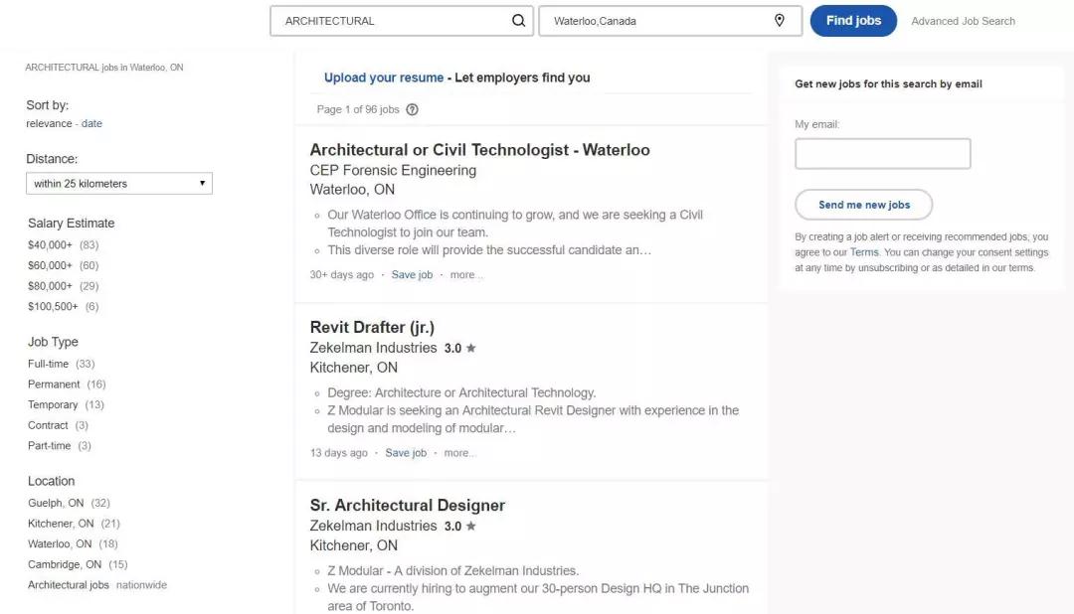Click the Waterloo, Canada location field
The height and width of the screenshot is (614, 1074).
click(x=656, y=21)
